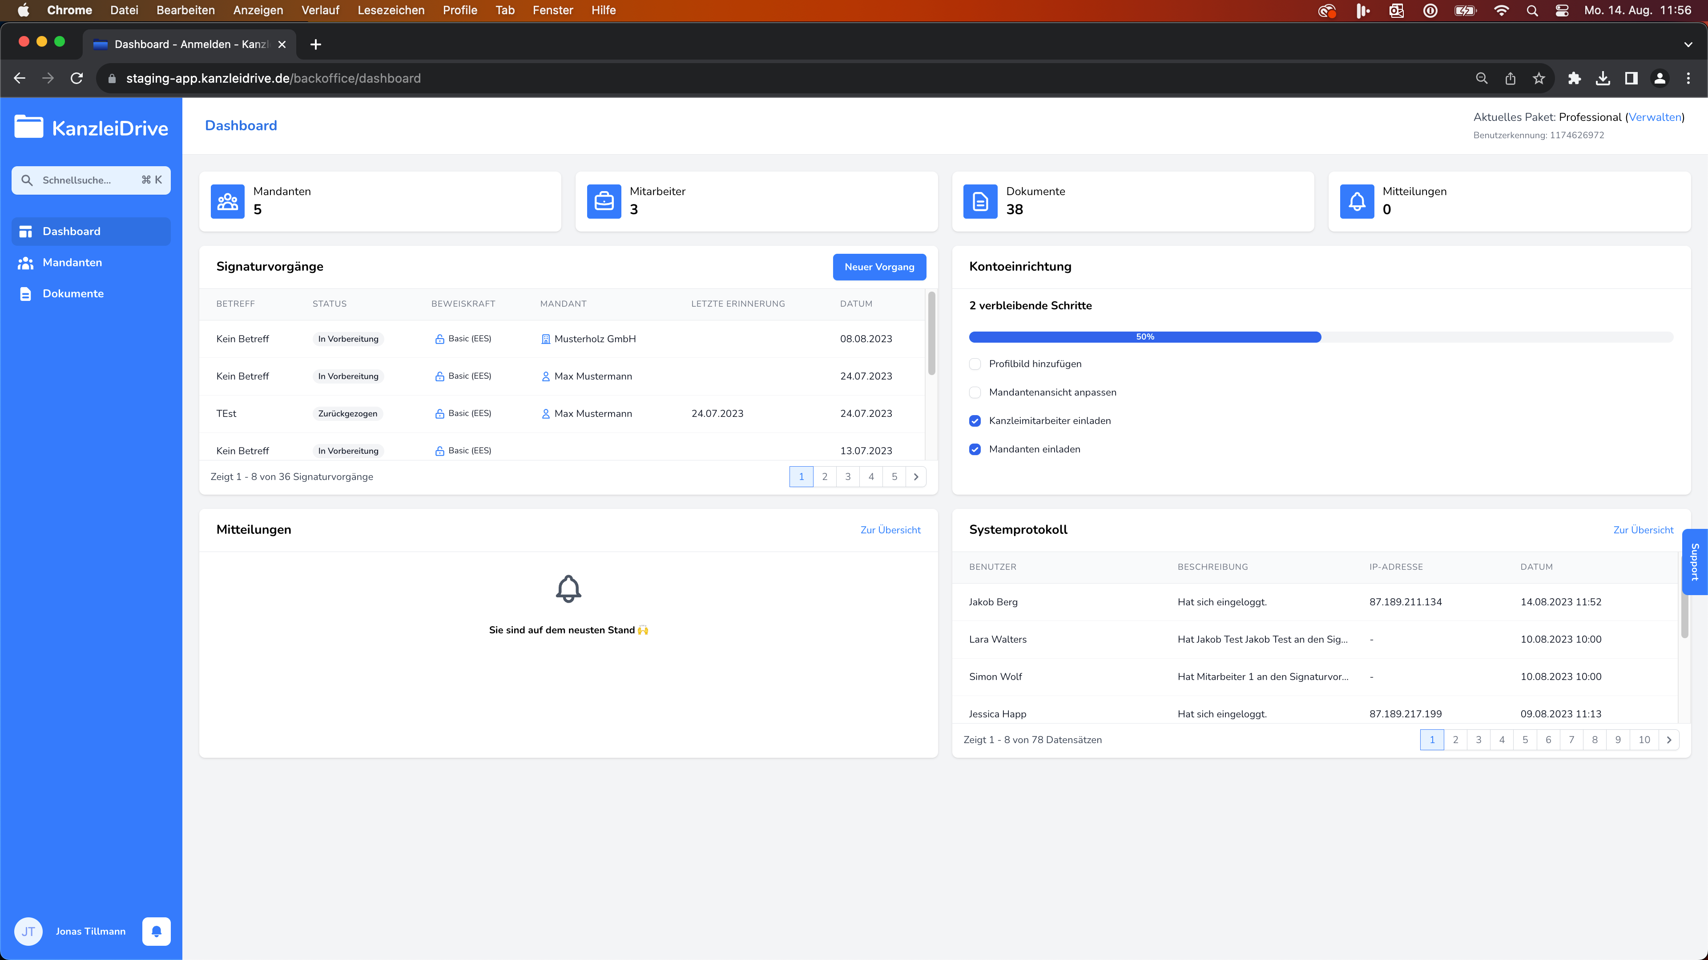
Task: Go to next page of Systemprotokoll
Action: tap(1668, 740)
